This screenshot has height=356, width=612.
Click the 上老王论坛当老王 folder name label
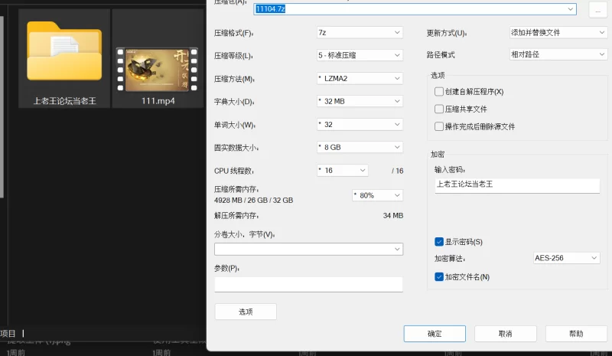tap(64, 101)
